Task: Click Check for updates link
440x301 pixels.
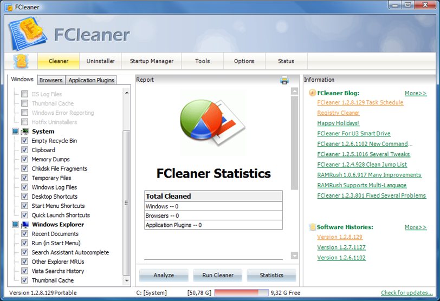Action: point(406,292)
